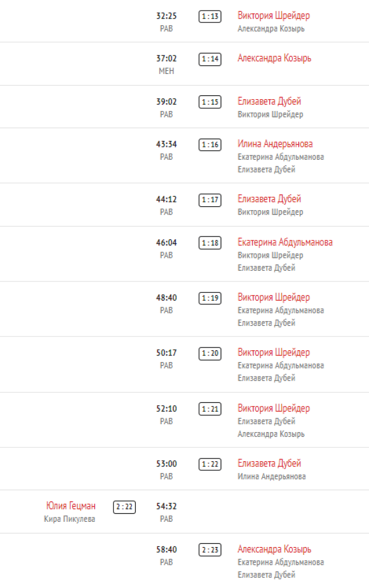This screenshot has height=584, width=369.
Task: Click the 1:17 score badge
Action: (x=210, y=200)
